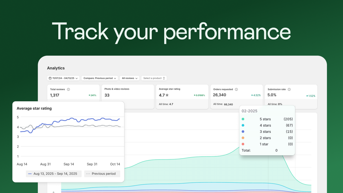This screenshot has width=343, height=193.
Task: Click the trend arrow icon beside 1.52%
Action: [x=307, y=96]
